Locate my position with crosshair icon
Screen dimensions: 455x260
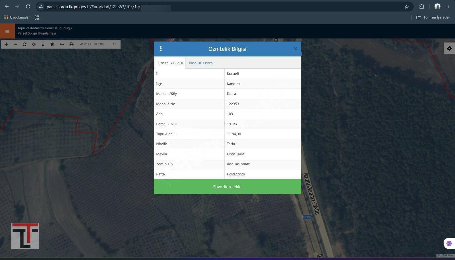click(x=34, y=44)
